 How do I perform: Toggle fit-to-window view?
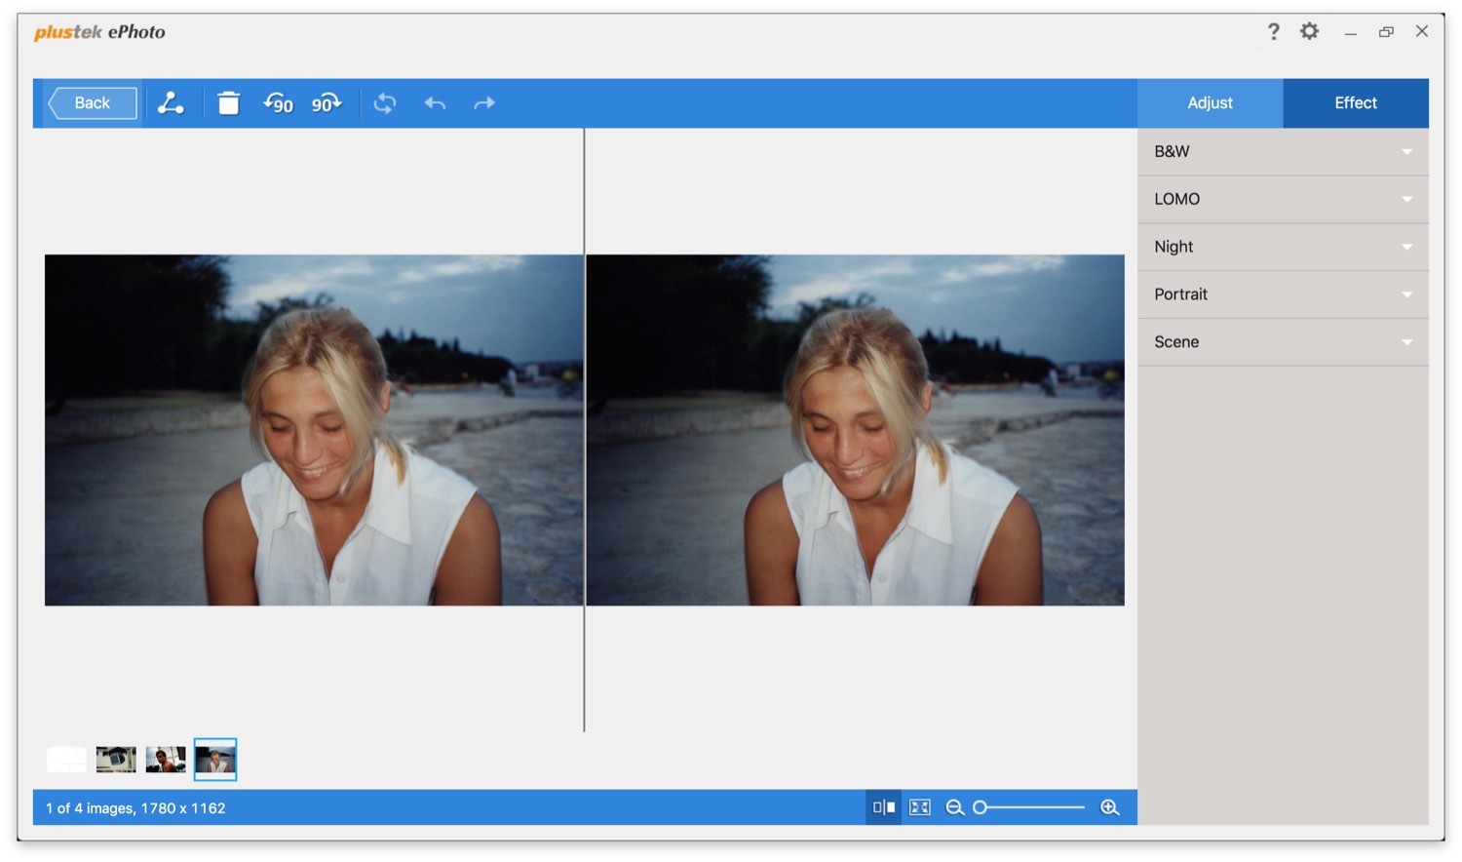[x=919, y=807]
